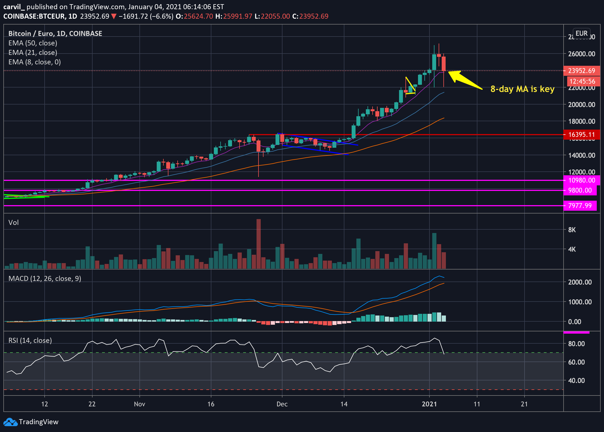Click the magenta 9800.00 price label
The image size is (604, 432).
tap(580, 190)
